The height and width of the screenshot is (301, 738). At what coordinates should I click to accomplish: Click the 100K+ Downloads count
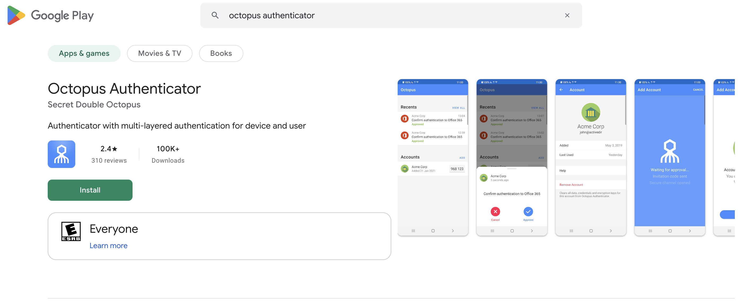(x=168, y=155)
